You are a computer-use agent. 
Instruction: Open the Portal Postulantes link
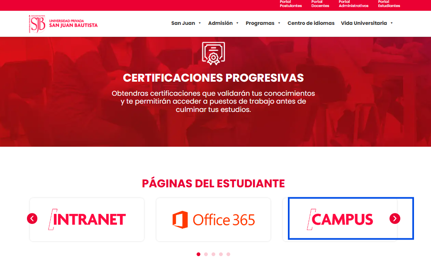click(291, 4)
